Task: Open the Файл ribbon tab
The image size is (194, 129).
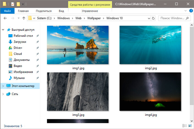Action: pyautogui.click(x=7, y=11)
